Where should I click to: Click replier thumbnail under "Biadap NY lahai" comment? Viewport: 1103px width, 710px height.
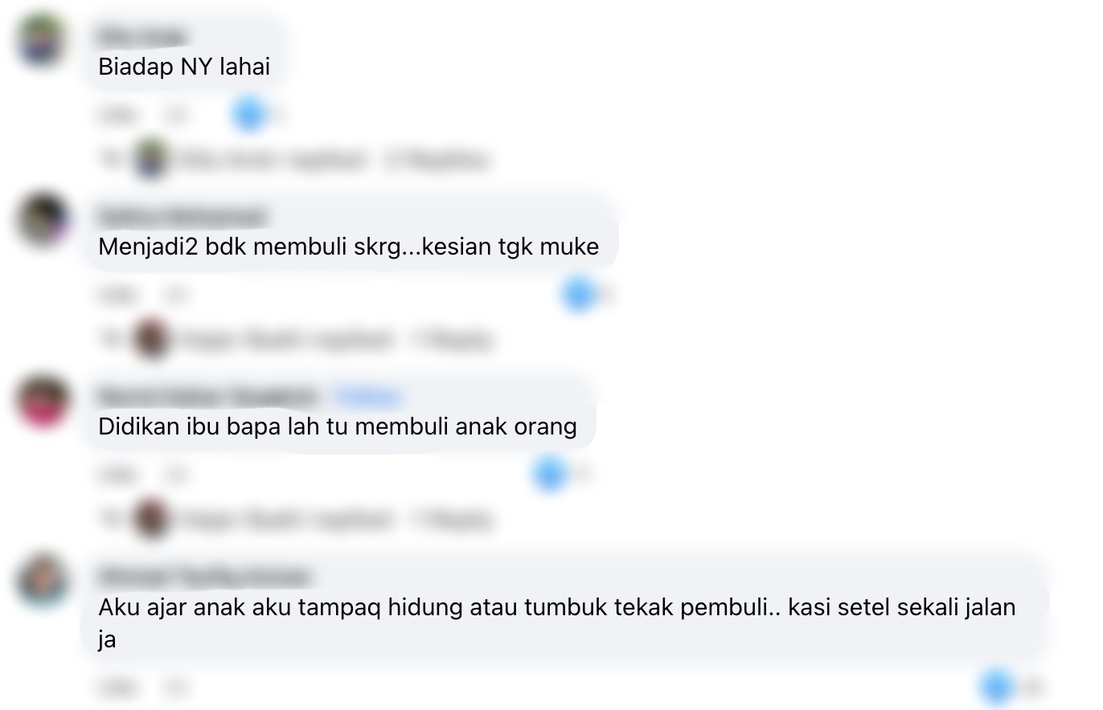click(150, 159)
